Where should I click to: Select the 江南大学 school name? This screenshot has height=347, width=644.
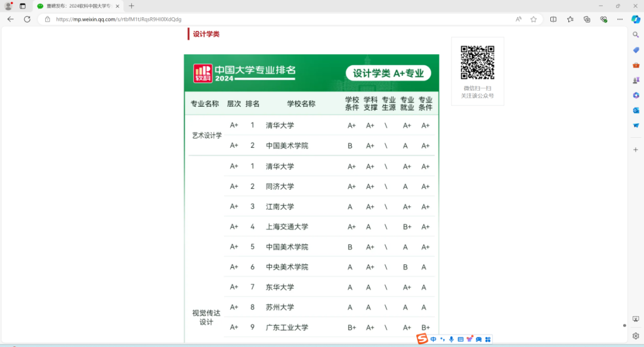coord(280,206)
